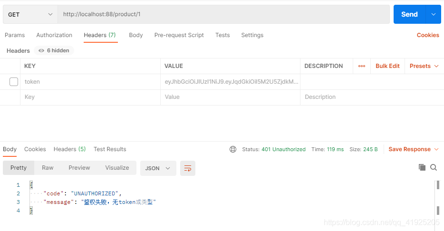Switch to the Params tab
The height and width of the screenshot is (231, 444).
[x=15, y=35]
